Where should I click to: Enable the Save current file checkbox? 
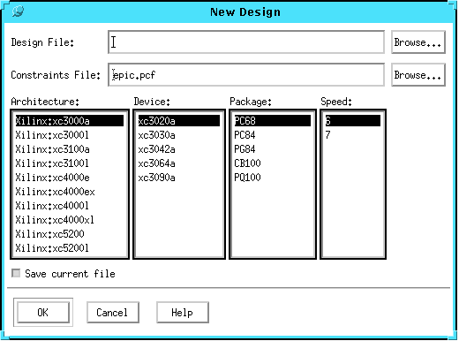click(16, 273)
